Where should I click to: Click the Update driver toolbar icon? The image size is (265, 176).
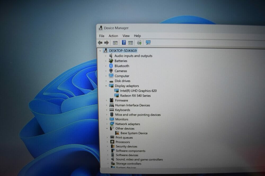(139, 42)
